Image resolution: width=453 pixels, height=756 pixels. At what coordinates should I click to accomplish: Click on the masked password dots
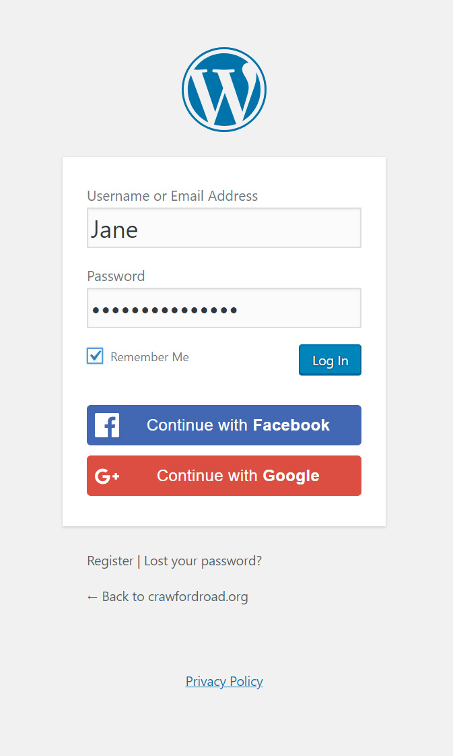(x=165, y=310)
